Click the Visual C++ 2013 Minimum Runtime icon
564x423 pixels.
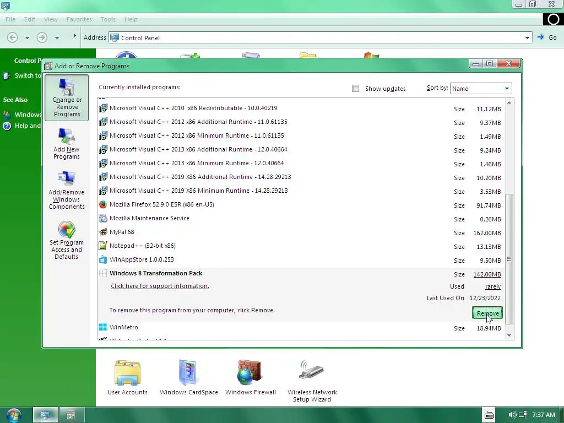[x=103, y=163]
